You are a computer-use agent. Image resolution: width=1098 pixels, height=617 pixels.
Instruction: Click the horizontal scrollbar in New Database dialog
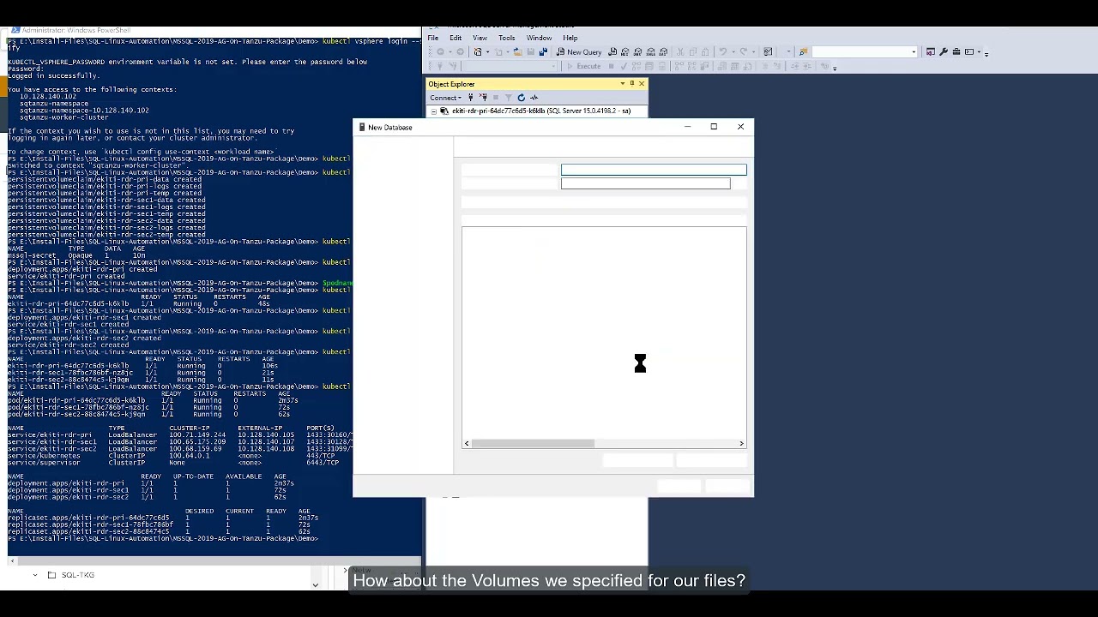(532, 443)
